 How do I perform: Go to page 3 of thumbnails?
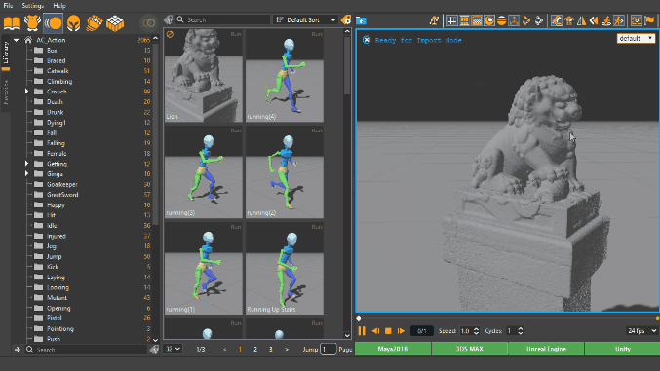pos(271,350)
